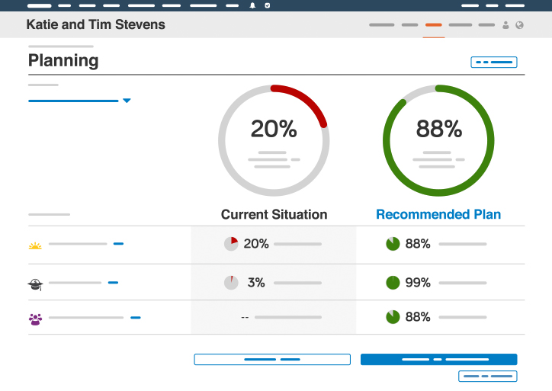The height and width of the screenshot is (391, 552).
Task: Select the graduation cap education goal icon
Action: pos(35,284)
